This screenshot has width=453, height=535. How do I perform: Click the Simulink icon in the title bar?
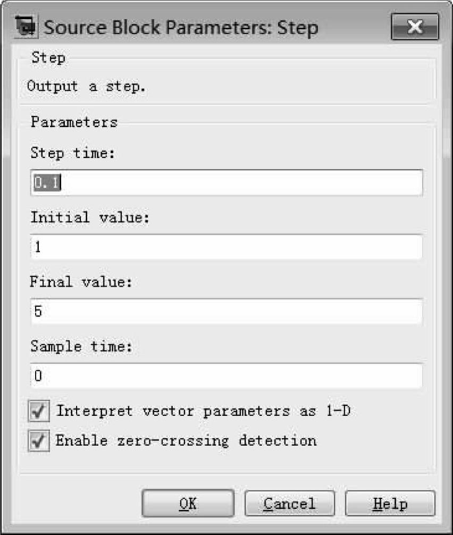pos(27,27)
